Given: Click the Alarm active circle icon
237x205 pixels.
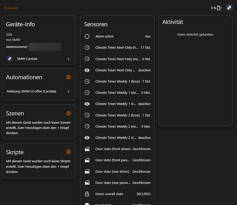Looking at the screenshot, I should coord(87,36).
